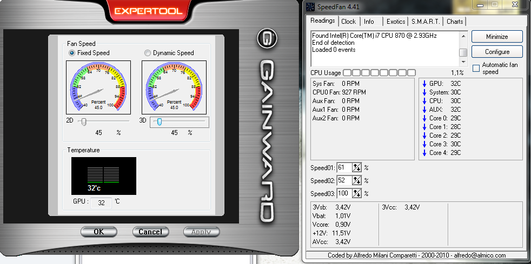
Task: Click the Core 4 arrow icon
Action: click(x=424, y=152)
